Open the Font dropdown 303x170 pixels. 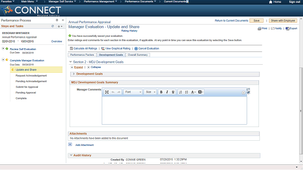pyautogui.click(x=133, y=92)
